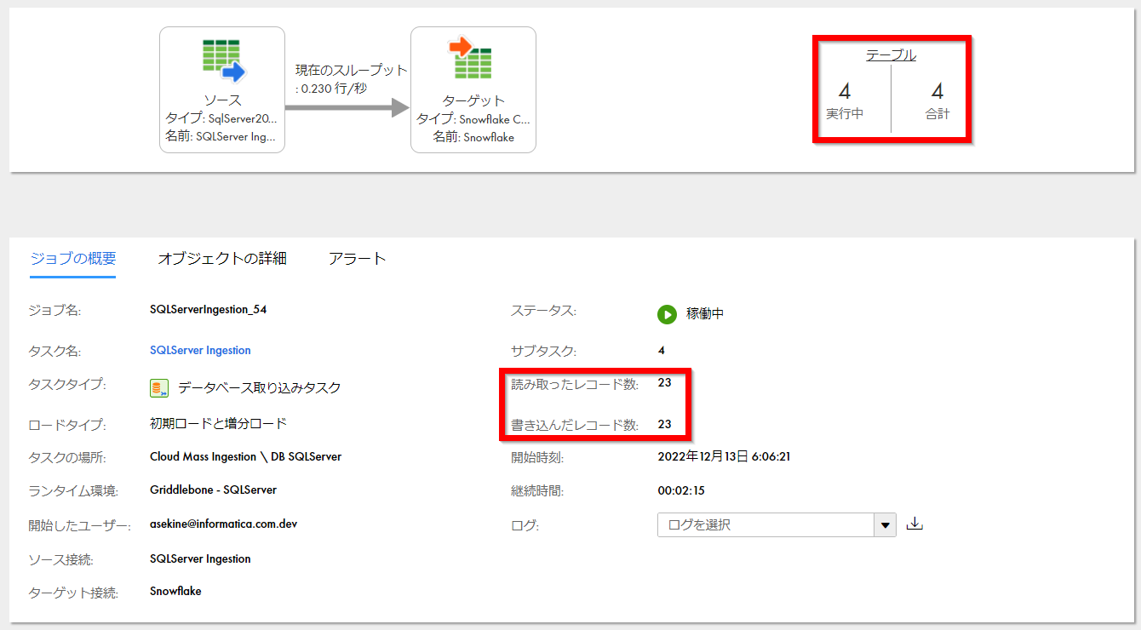Click the target type Snowflake C... text
The image size is (1141, 630).
[x=473, y=118]
